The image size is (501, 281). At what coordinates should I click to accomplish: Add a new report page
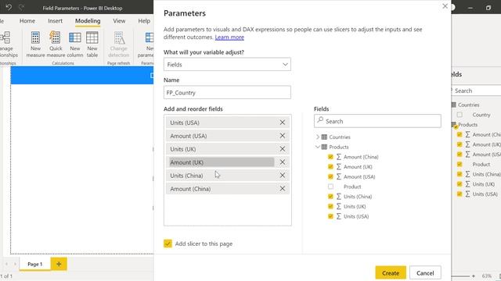pyautogui.click(x=59, y=264)
